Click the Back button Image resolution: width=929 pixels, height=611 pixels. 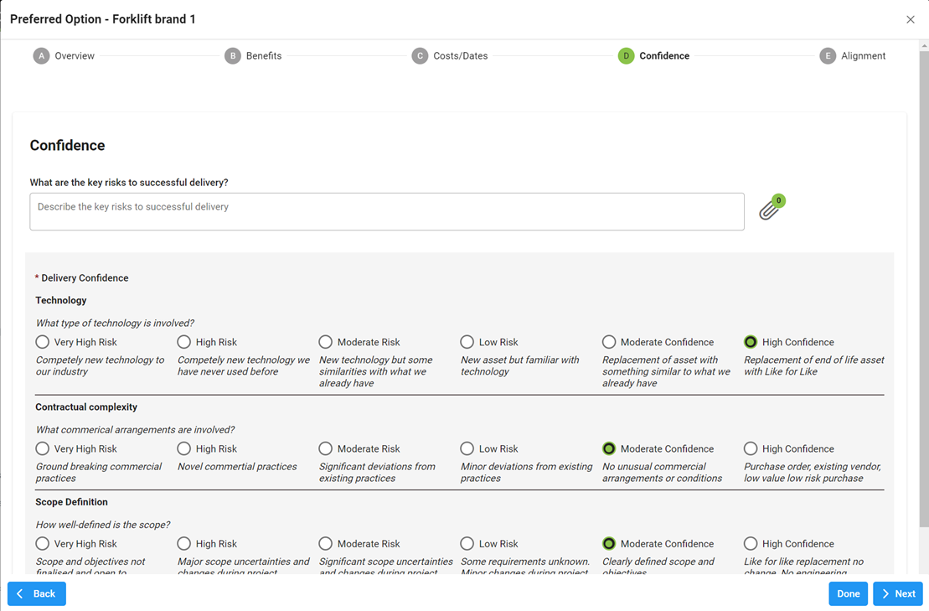[37, 593]
